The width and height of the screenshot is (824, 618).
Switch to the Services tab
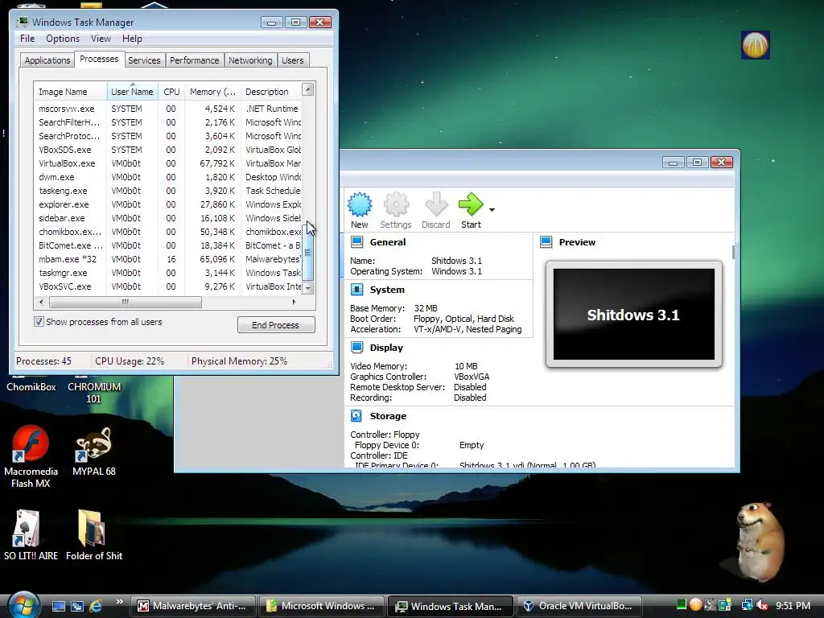(144, 60)
